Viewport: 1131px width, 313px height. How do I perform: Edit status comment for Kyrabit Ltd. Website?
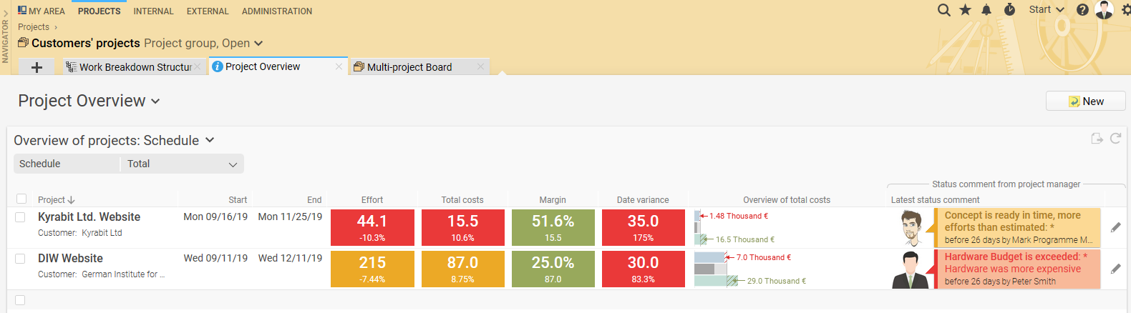1115,227
